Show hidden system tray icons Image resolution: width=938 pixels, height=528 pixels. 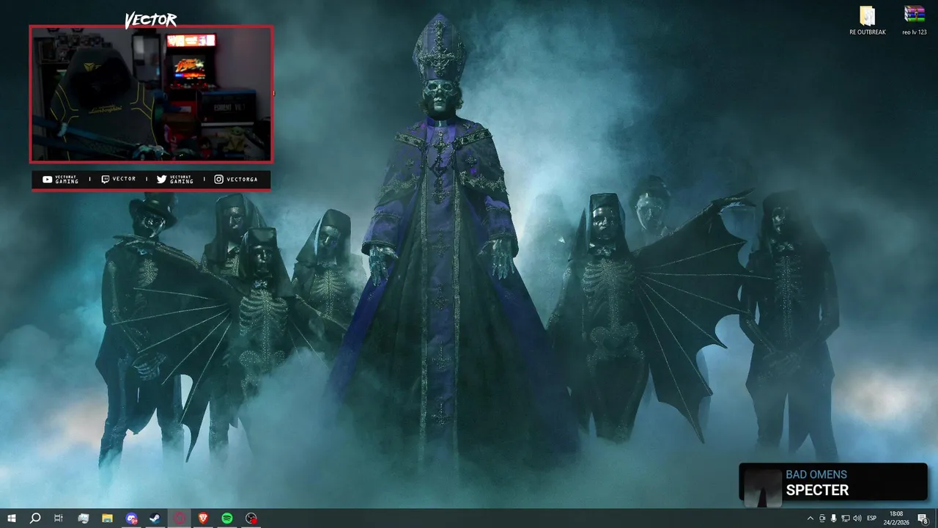tap(810, 518)
